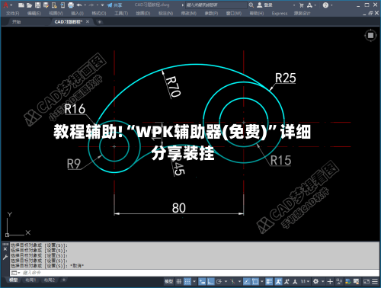Image resolution: width=381 pixels, height=288 pixels.
Task: Add a new layout with plus tab
Action: (64, 280)
